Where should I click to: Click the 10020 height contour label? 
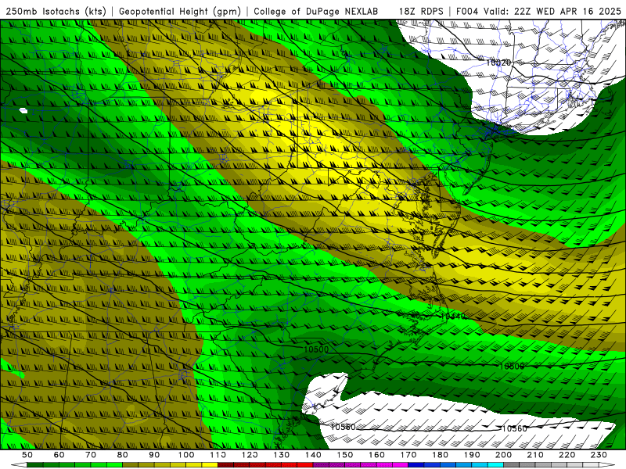pyautogui.click(x=498, y=63)
